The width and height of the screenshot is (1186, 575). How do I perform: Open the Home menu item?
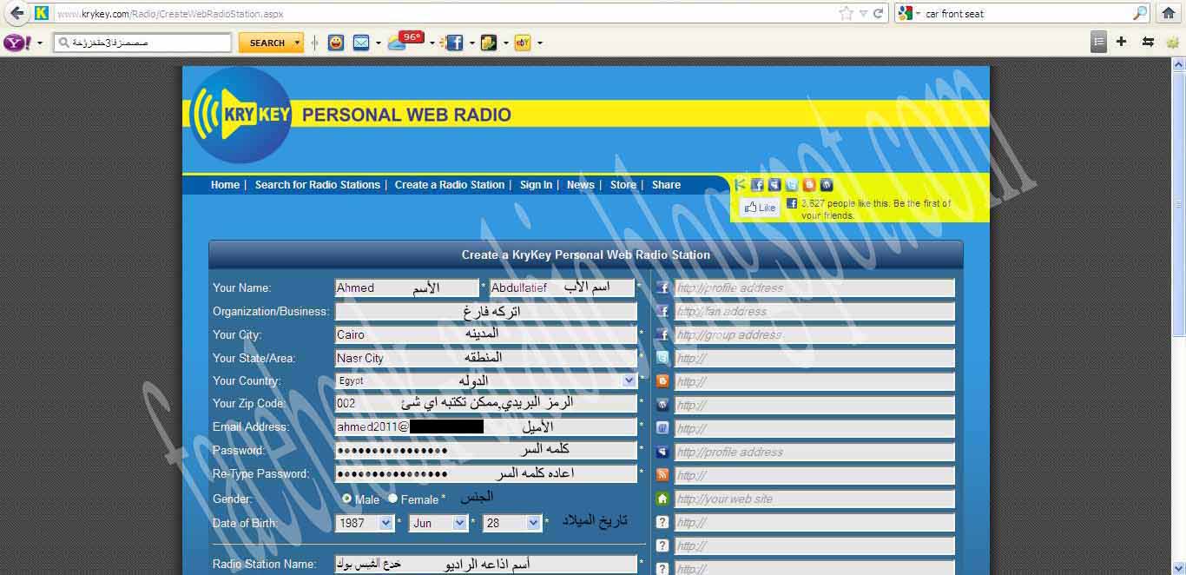pos(225,185)
